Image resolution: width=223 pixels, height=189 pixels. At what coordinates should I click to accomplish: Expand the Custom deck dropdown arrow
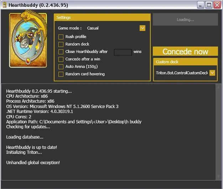coord(212,73)
